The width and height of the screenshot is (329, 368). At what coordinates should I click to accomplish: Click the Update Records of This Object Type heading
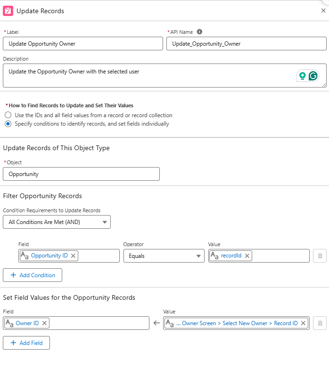click(56, 148)
